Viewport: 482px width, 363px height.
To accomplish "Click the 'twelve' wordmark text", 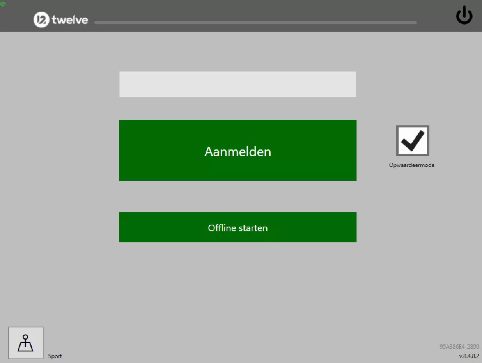I will click(x=70, y=20).
